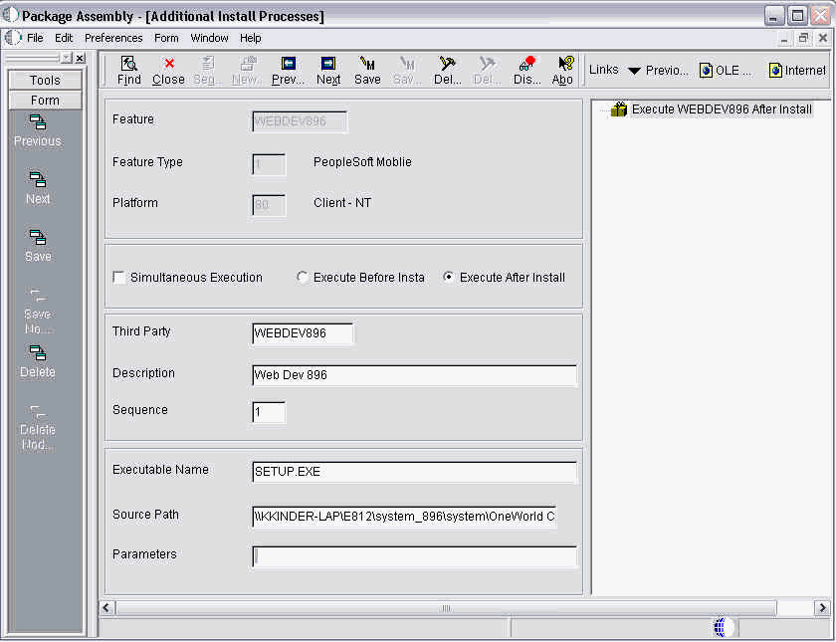This screenshot has height=642, width=836.
Task: Select Execute Before Install radio button
Action: pyautogui.click(x=303, y=278)
